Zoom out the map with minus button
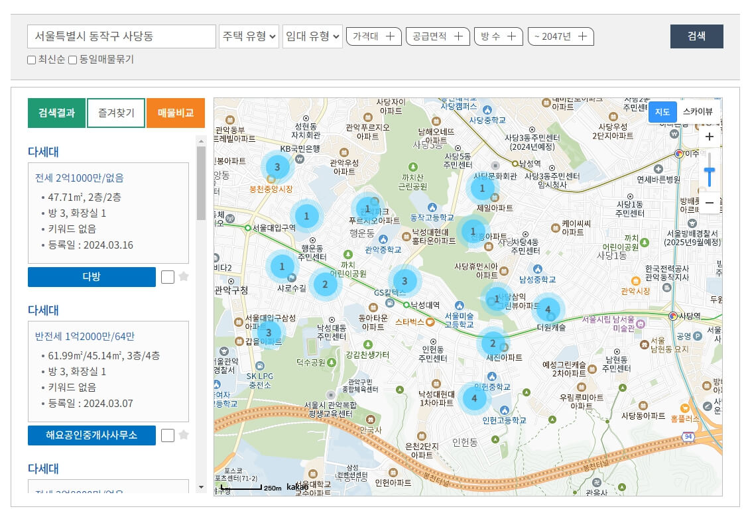 (x=709, y=203)
